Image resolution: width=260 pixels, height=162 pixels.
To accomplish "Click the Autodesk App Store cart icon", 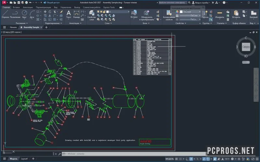I will click(x=213, y=3).
